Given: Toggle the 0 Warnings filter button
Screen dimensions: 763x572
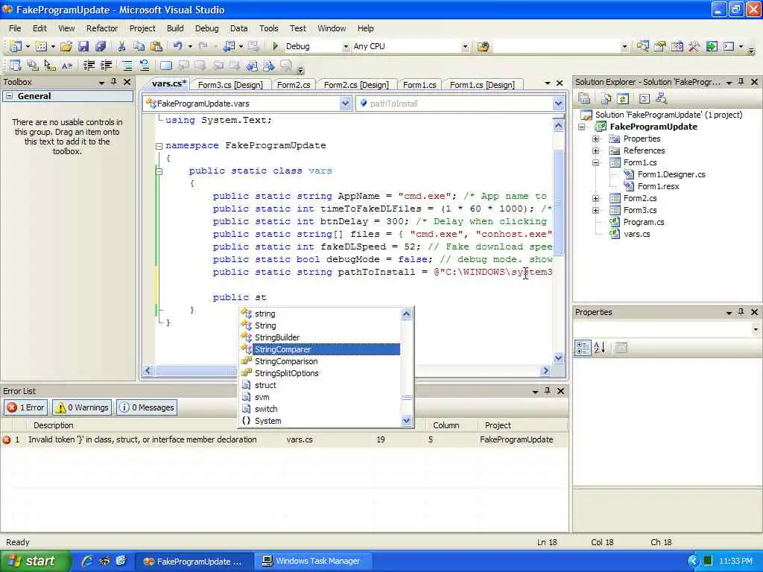Looking at the screenshot, I should [x=82, y=407].
